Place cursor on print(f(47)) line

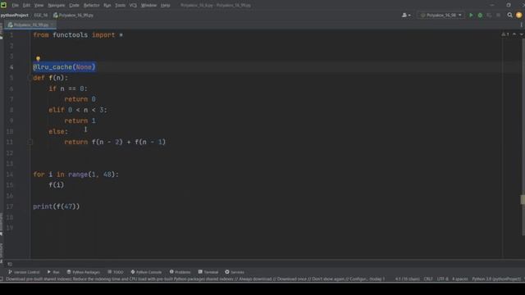[57, 206]
